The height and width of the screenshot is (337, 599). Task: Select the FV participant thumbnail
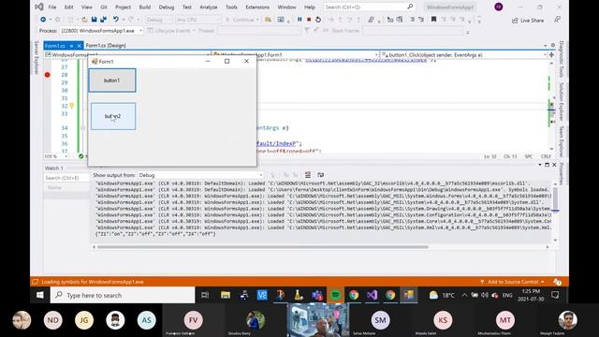[x=193, y=320]
